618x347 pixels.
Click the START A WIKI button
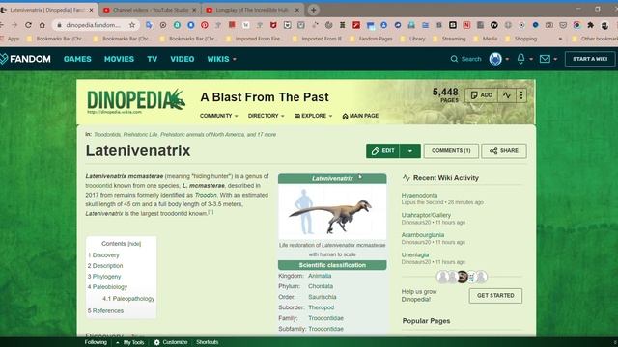coord(590,59)
